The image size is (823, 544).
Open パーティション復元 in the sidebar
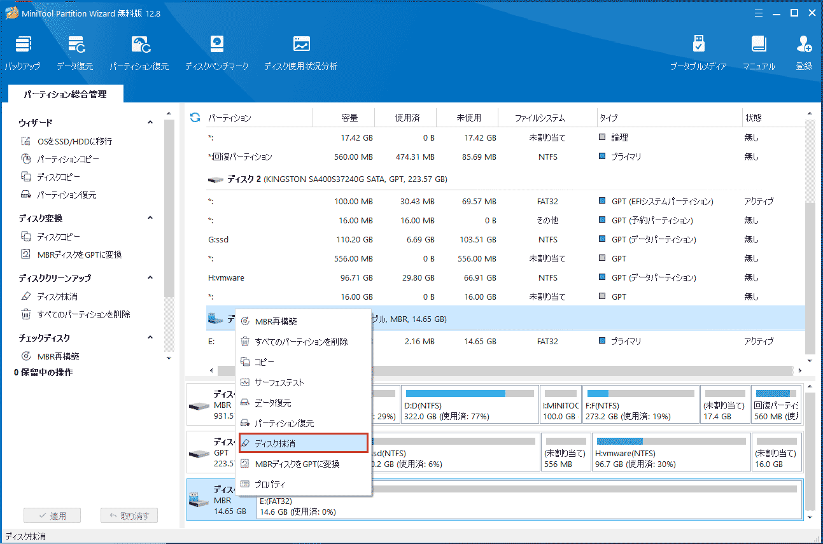tap(59, 195)
